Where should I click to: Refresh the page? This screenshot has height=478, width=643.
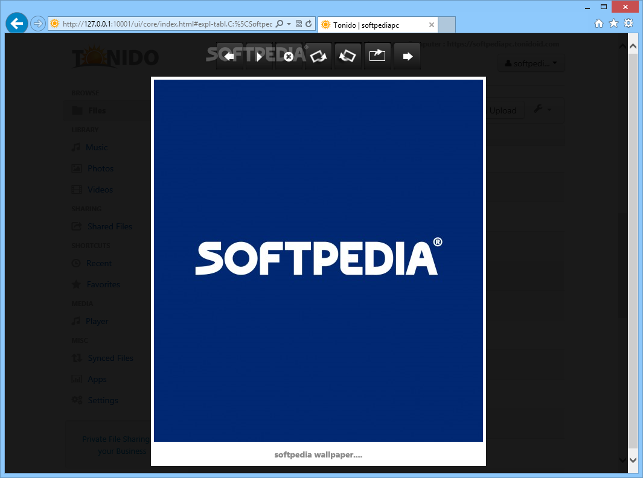(x=309, y=24)
